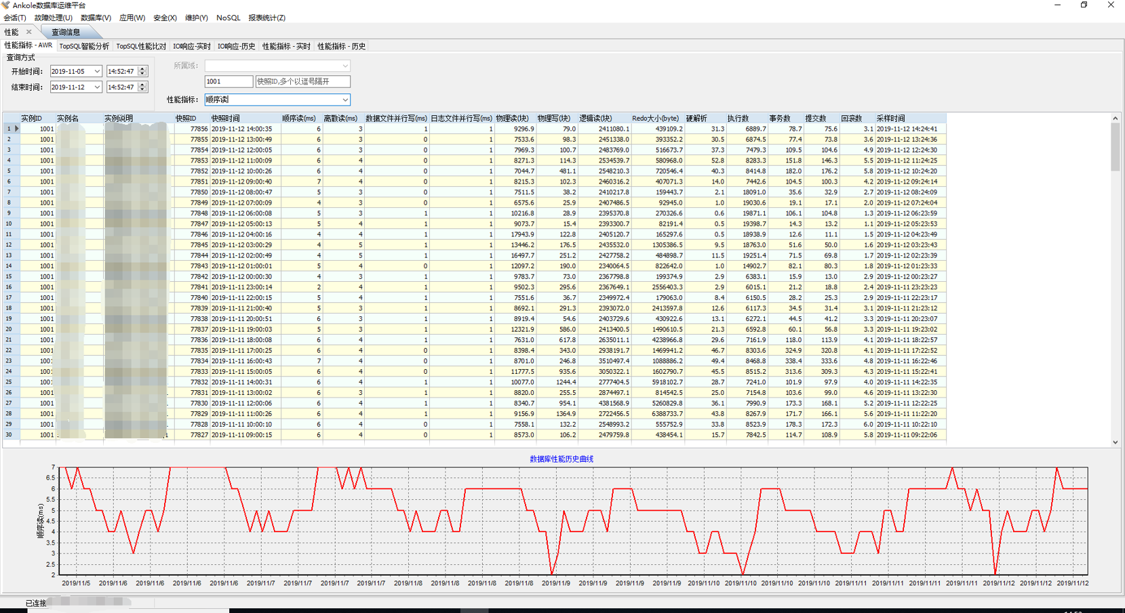The height and width of the screenshot is (613, 1125).
Task: Select snapshot ID cell 77836
Action: point(191,340)
